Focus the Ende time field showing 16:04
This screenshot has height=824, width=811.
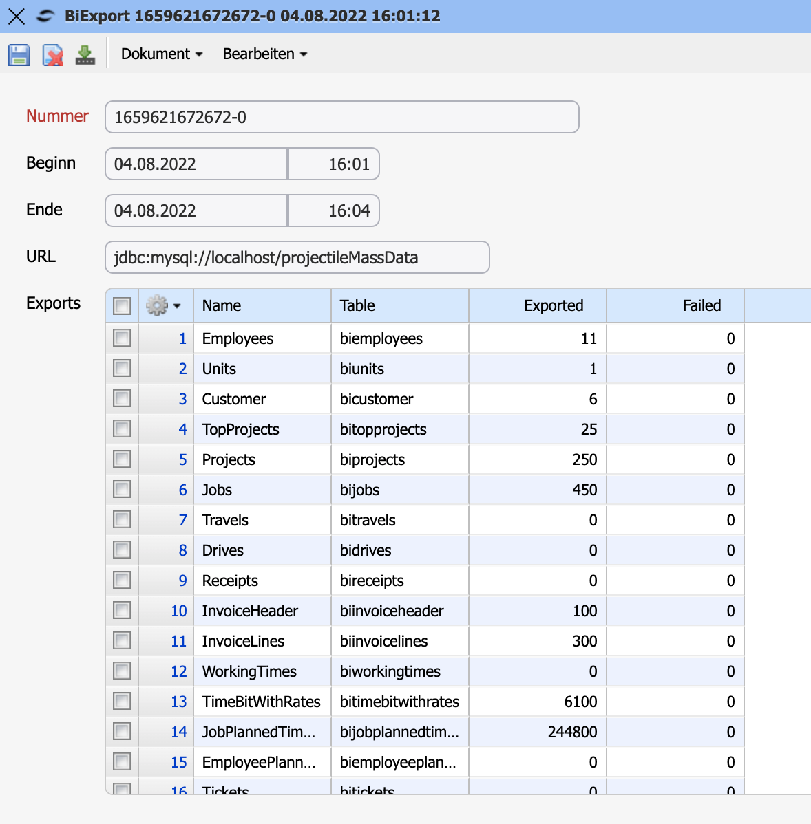[x=334, y=210]
